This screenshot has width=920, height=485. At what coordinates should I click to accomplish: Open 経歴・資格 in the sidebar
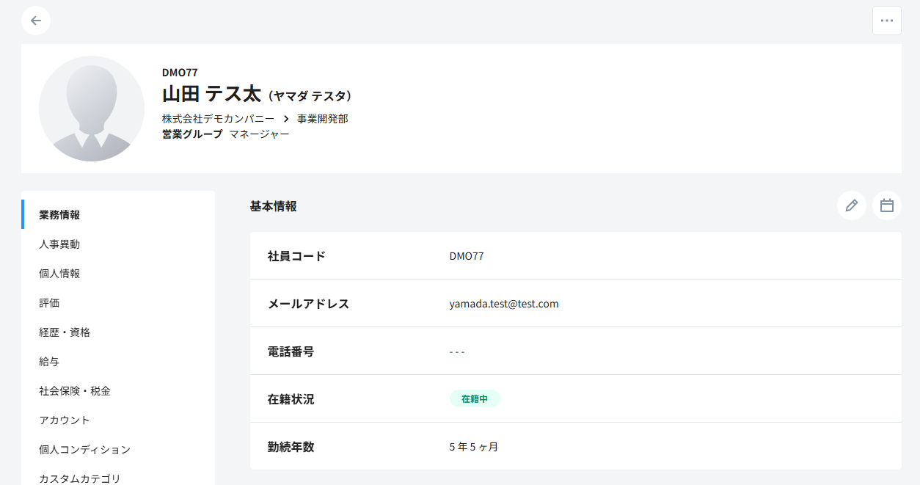click(x=65, y=332)
